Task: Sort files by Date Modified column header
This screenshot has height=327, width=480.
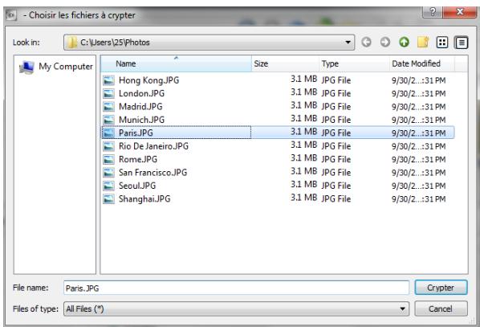Action: (422, 63)
